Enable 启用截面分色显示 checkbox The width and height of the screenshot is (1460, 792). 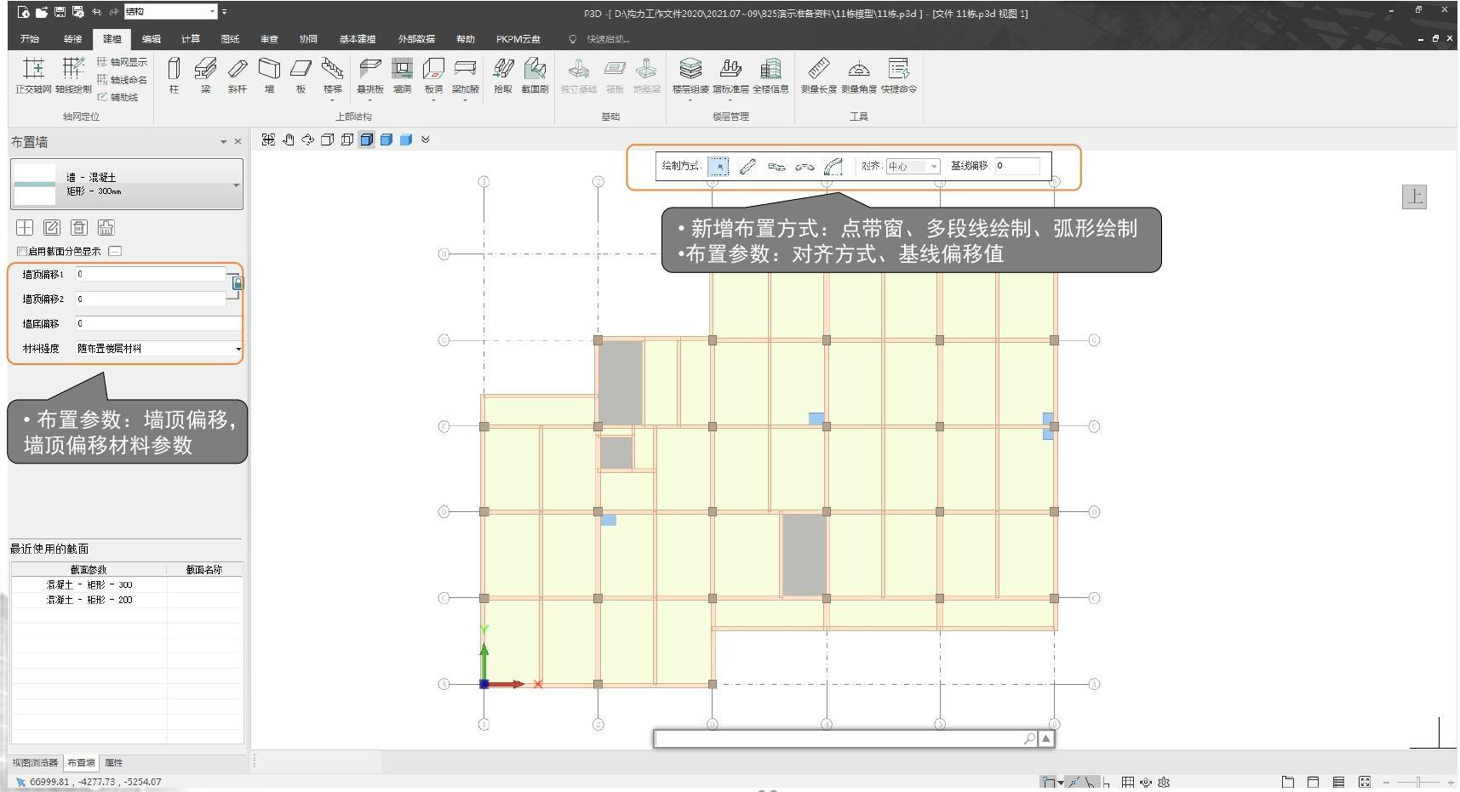pos(22,251)
